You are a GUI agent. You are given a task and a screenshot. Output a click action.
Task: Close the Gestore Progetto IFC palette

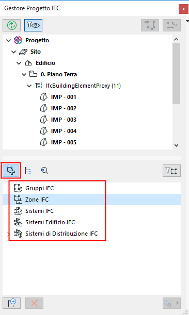coord(183,9)
